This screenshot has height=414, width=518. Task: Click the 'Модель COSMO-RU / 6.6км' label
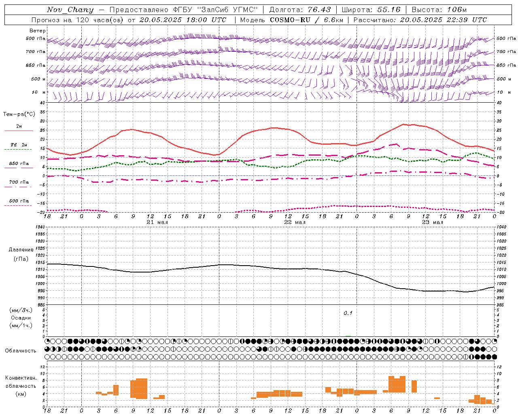tap(292, 20)
